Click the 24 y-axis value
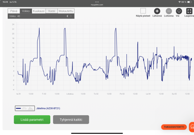 click(13, 24)
